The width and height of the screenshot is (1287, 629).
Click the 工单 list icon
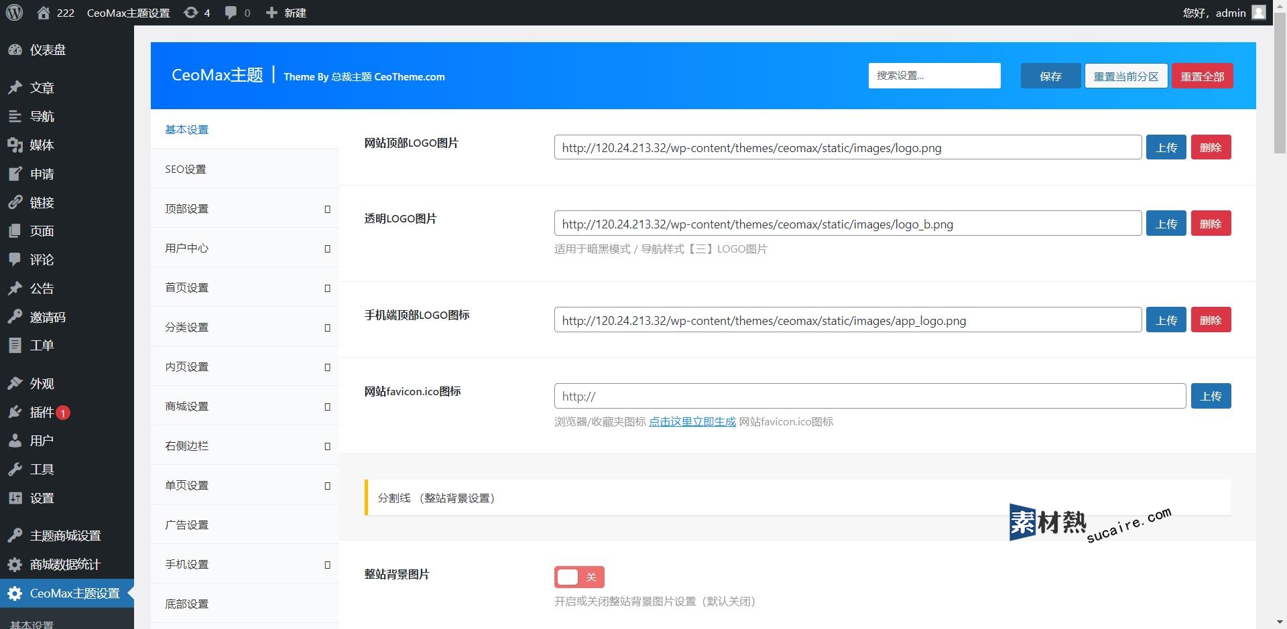tap(15, 346)
